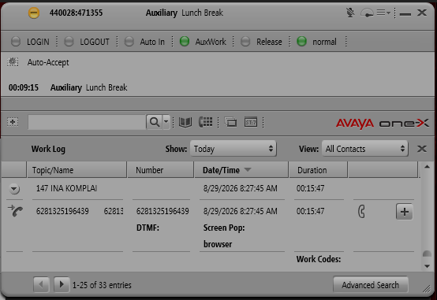Viewport: 437px width, 300px height.
Task: Click the number cell 6281325196439
Action: pos(162,211)
